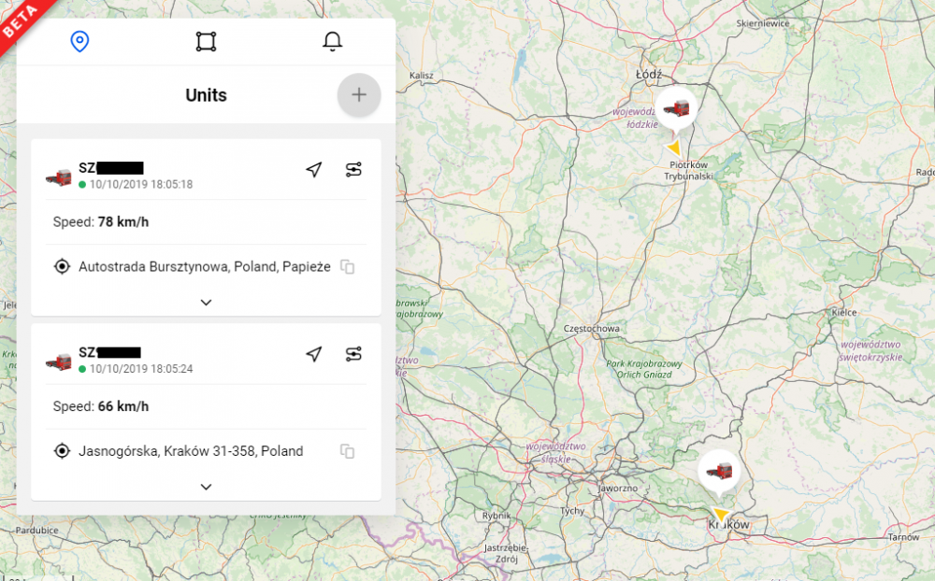
Task: Click the truck icon on the 18:05:24 unit card
Action: click(59, 361)
